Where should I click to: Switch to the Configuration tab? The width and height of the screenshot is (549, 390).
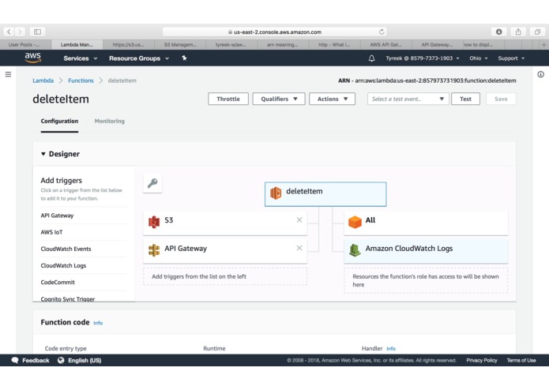point(59,121)
